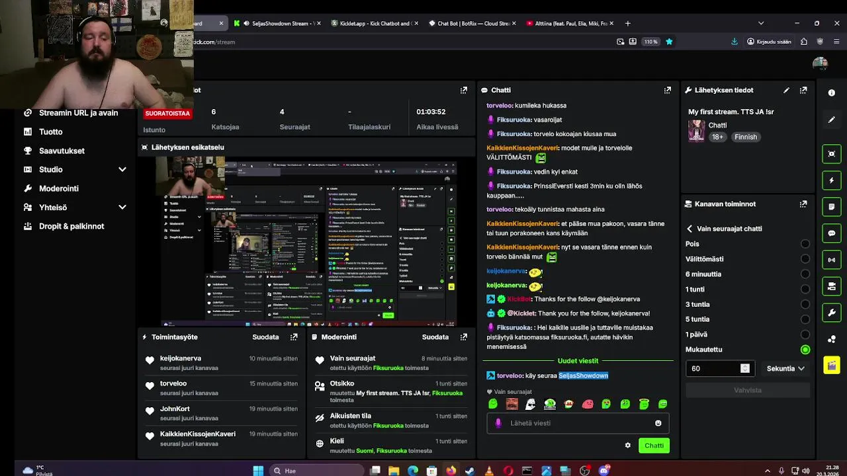Select the Välittömästi radio option
Image resolution: width=847 pixels, height=476 pixels.
[x=805, y=259]
